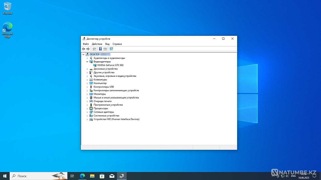Click the speaker icon beside Аудиовходы
321x180 pixels.
coord(91,58)
